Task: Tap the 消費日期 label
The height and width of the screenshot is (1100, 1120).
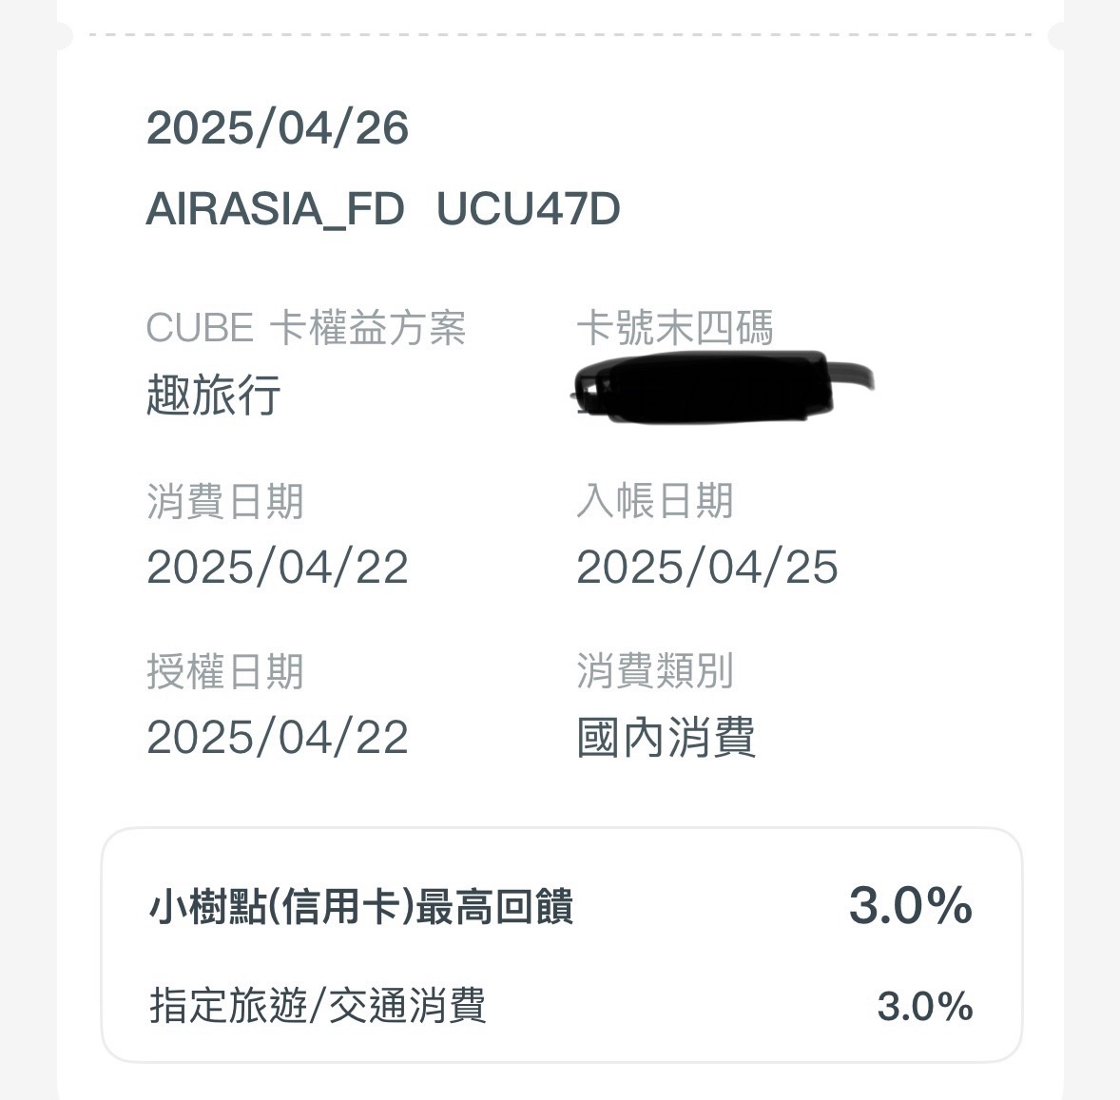Action: click(225, 501)
